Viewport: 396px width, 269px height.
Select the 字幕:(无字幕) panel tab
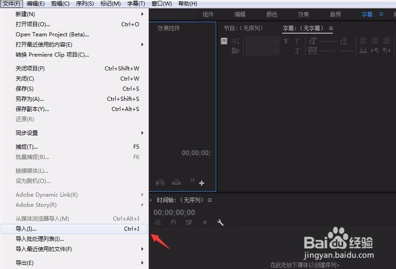click(x=303, y=28)
